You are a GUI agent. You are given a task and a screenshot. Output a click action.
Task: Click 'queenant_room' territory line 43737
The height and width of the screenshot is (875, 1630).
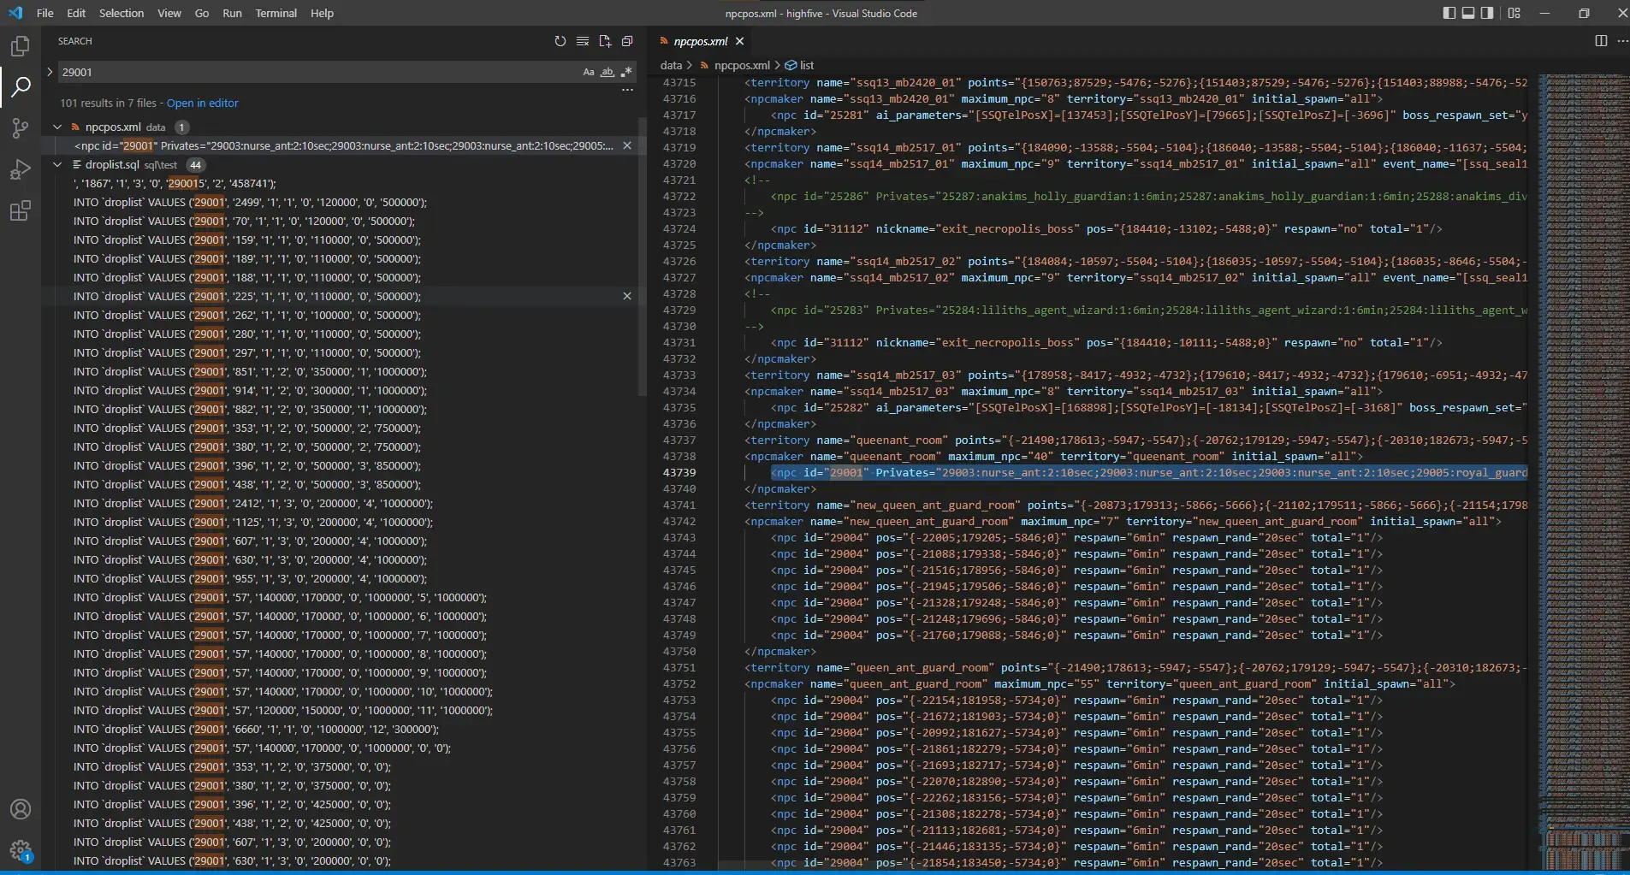pyautogui.click(x=1135, y=440)
